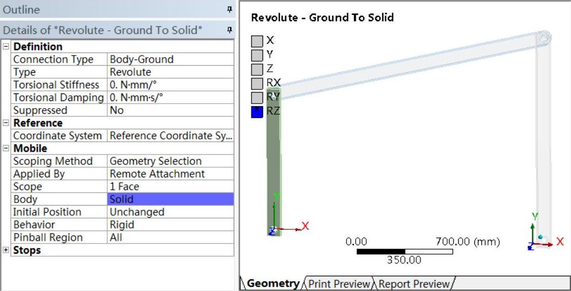The image size is (571, 291).
Task: Click the joint coordinate system at link base
Action: click(276, 225)
